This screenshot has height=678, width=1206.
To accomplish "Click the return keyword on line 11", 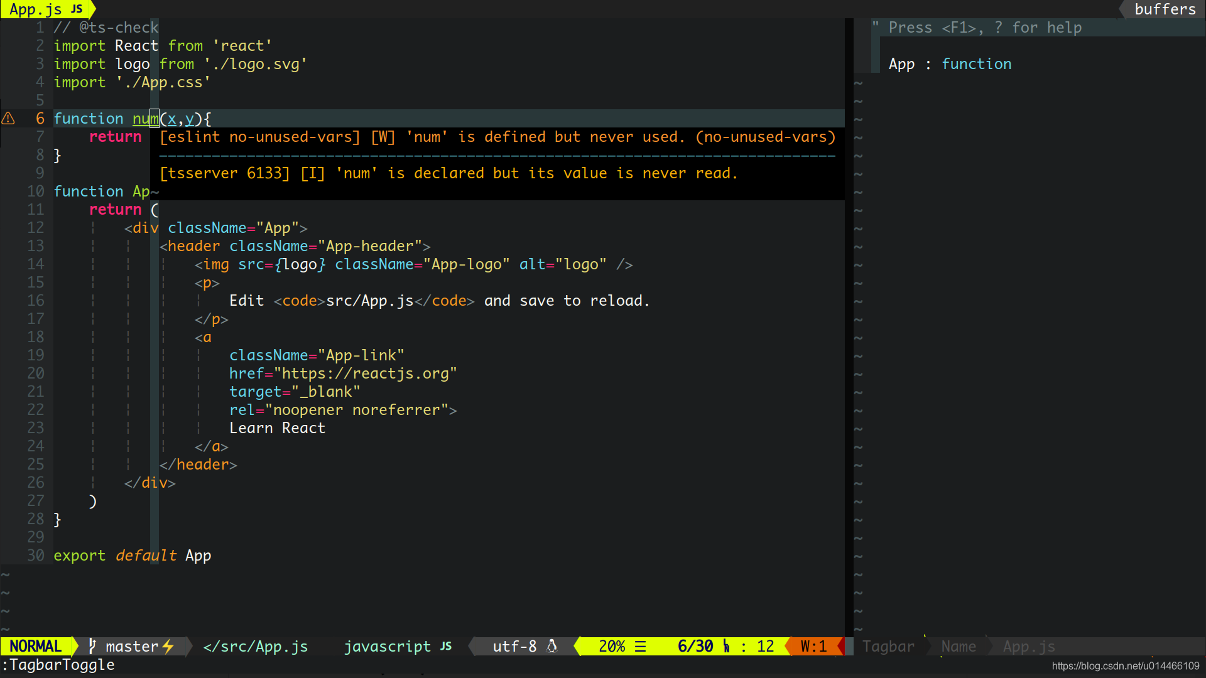I will (x=116, y=210).
